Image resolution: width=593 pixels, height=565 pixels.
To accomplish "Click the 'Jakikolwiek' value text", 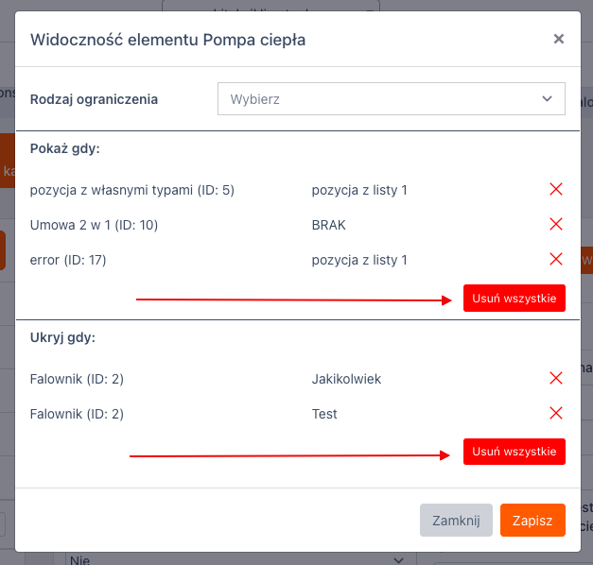I will tap(345, 379).
